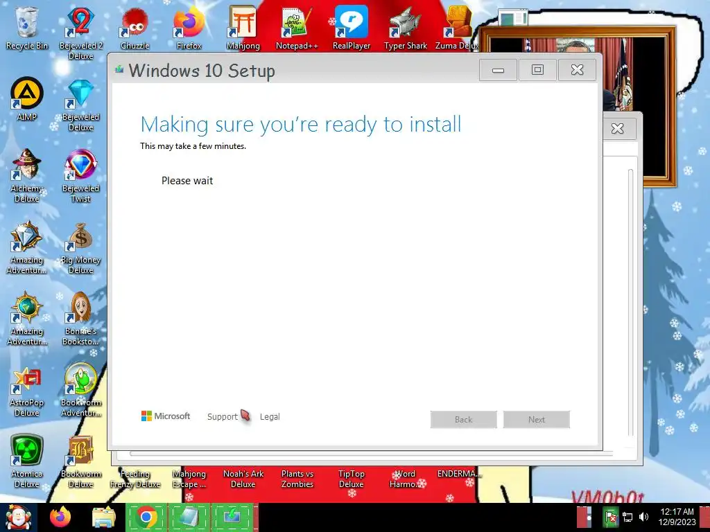Select the TipTop Deluxe desktop label
The image size is (710, 532).
[x=351, y=479]
